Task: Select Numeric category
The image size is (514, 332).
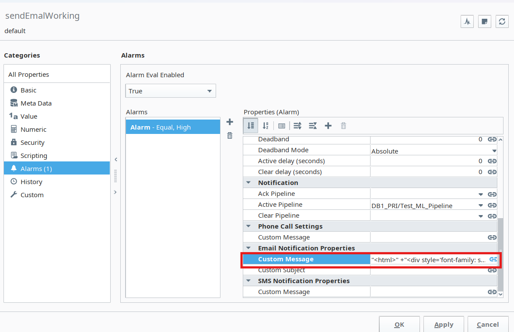Action: click(57, 130)
